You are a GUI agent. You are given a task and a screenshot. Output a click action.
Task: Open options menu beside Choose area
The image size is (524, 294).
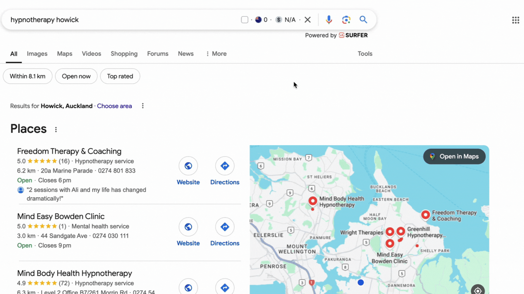click(143, 106)
